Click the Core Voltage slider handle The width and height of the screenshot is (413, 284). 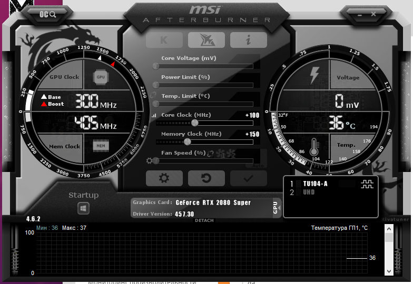[x=156, y=66]
